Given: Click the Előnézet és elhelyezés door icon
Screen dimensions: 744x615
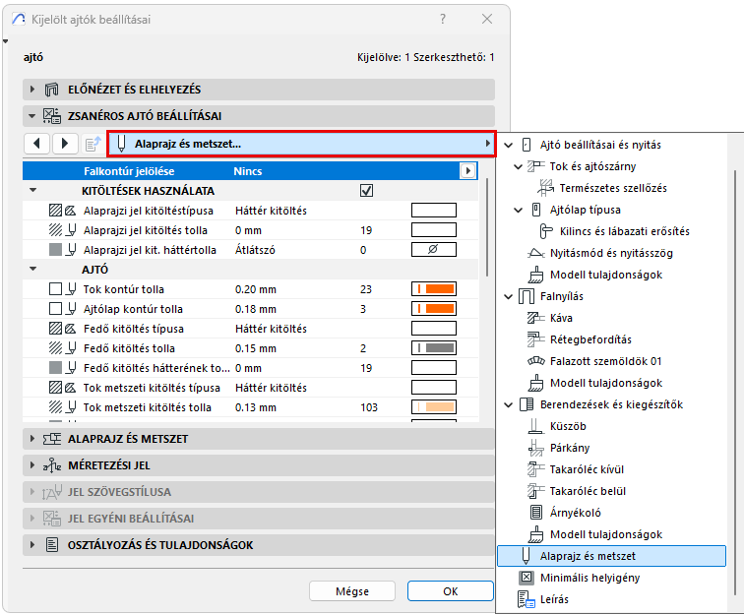Looking at the screenshot, I should 52,90.
